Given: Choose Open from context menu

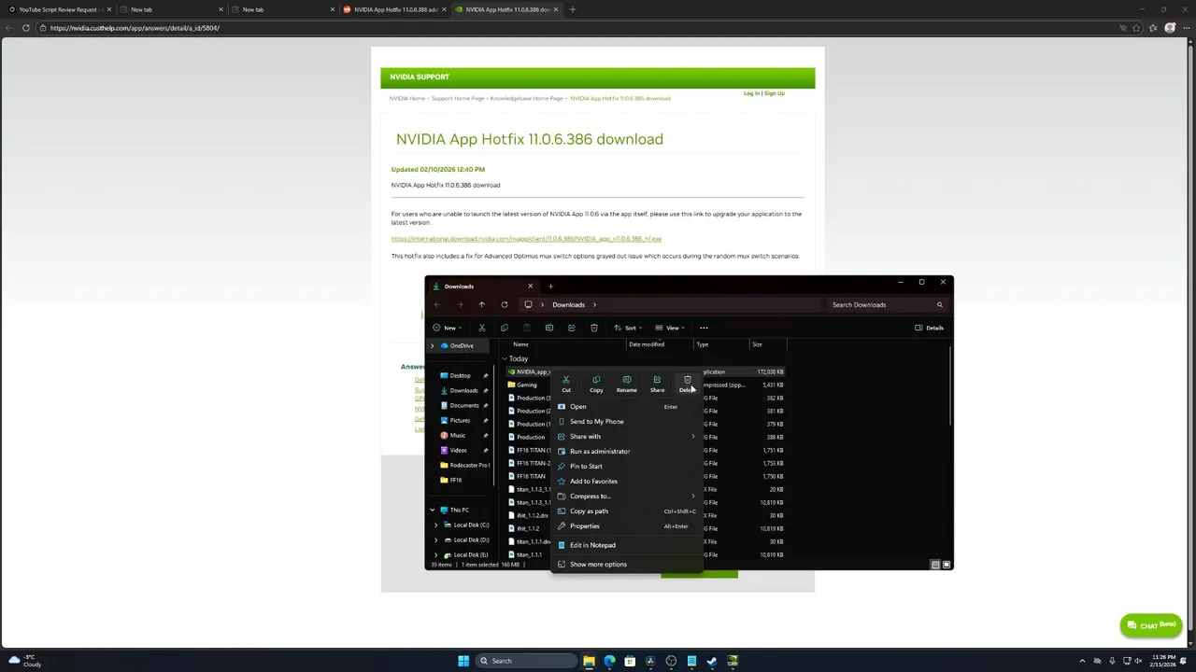Looking at the screenshot, I should 626,407.
